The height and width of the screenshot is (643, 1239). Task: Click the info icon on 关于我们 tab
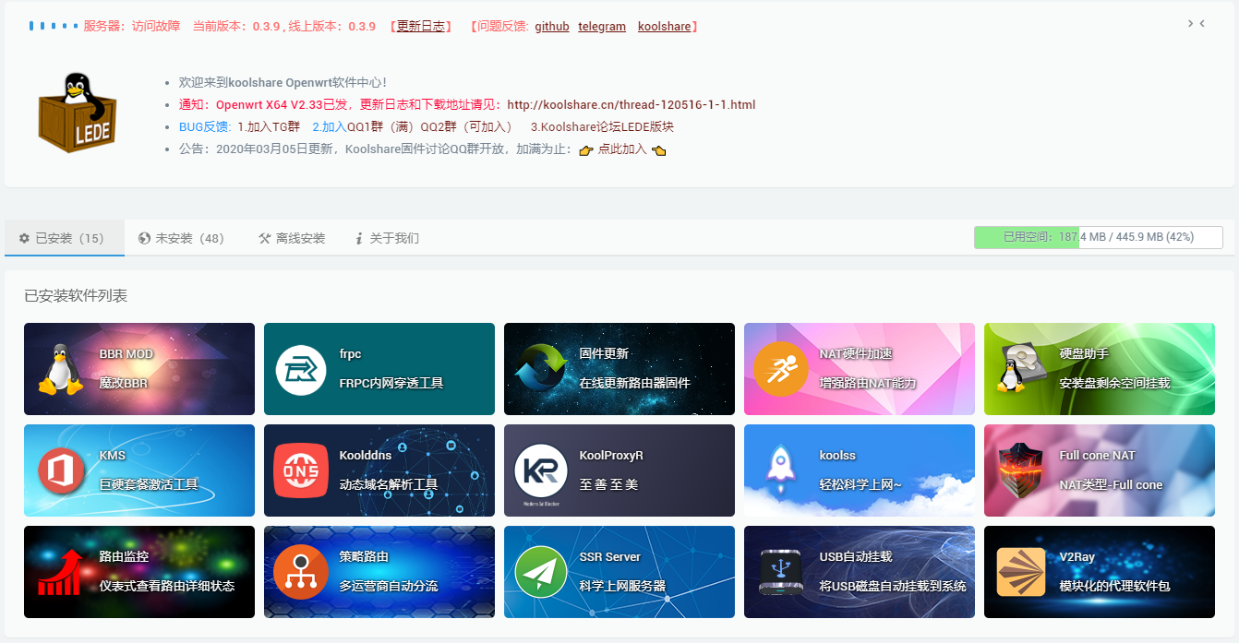click(358, 238)
